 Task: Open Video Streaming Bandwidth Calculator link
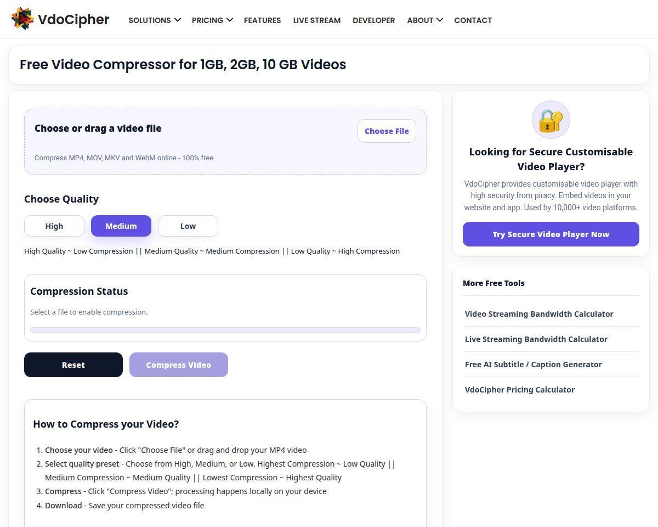click(x=539, y=314)
